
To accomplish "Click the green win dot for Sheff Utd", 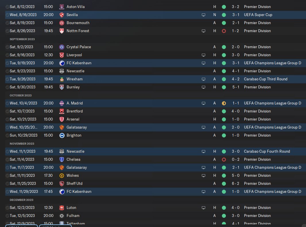I will pos(224,183).
